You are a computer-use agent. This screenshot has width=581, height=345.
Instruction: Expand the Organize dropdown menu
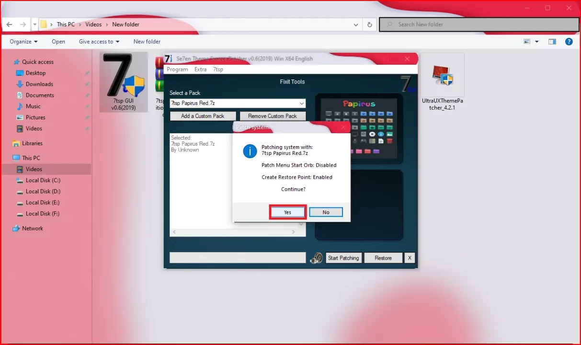pos(23,42)
